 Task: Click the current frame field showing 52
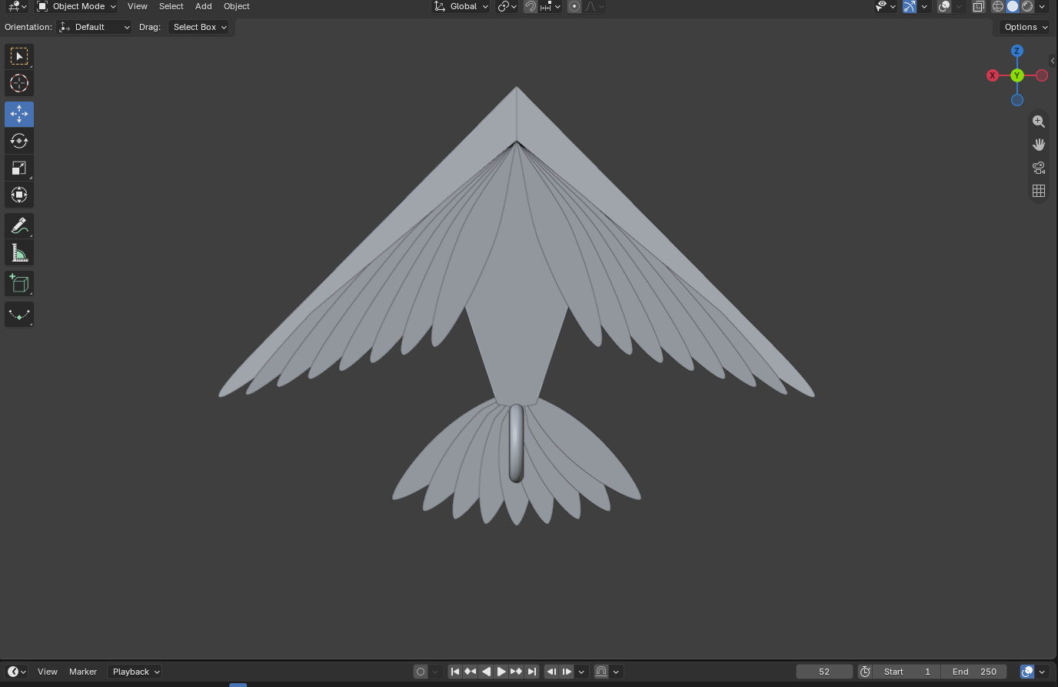click(x=824, y=672)
